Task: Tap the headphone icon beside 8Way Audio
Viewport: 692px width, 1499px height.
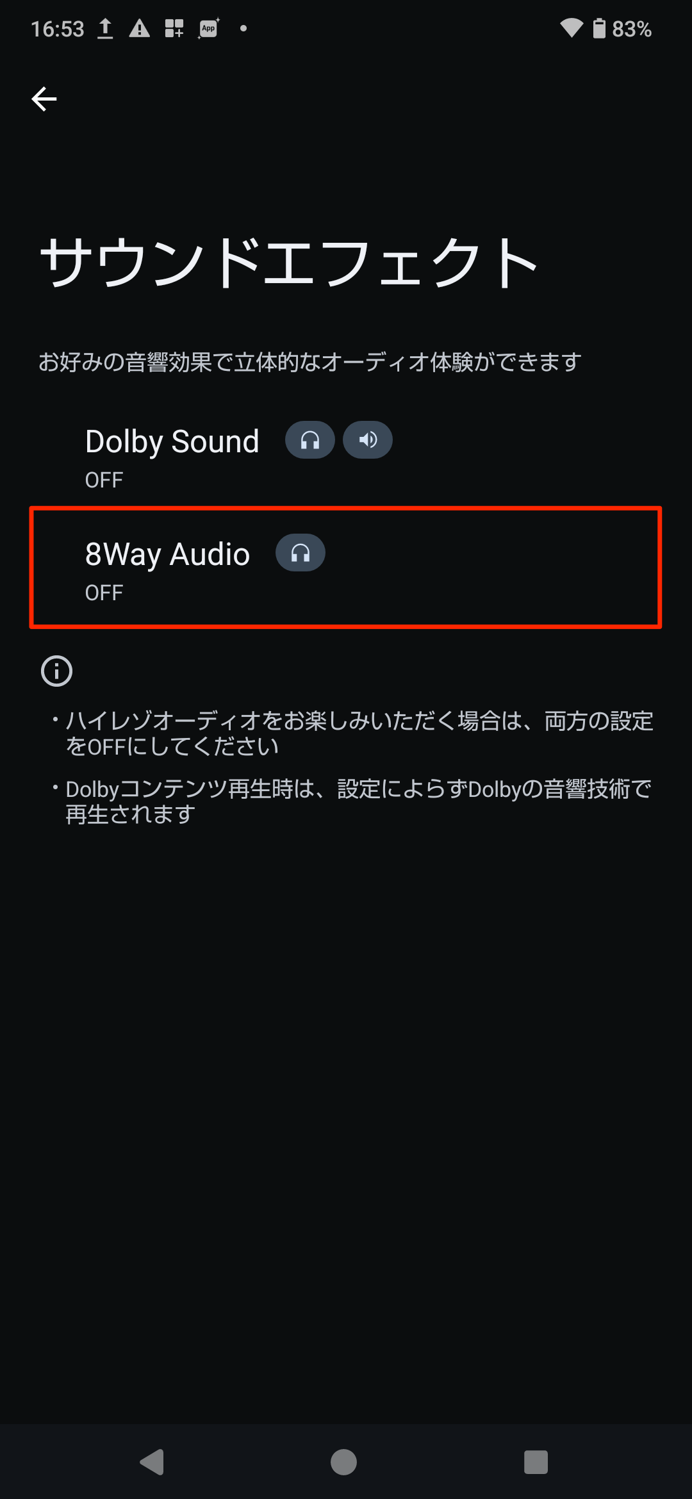Action: click(x=301, y=553)
